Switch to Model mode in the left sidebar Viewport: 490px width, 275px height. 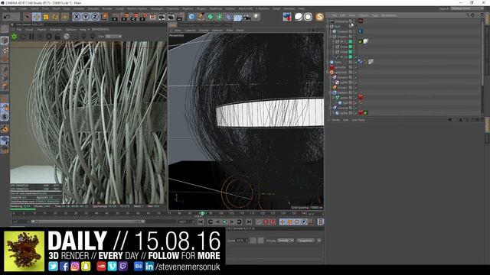click(5, 40)
